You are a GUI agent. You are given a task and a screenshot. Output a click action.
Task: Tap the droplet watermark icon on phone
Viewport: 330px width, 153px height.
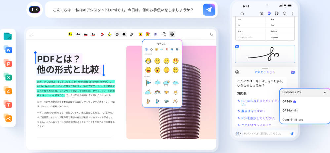(261, 13)
